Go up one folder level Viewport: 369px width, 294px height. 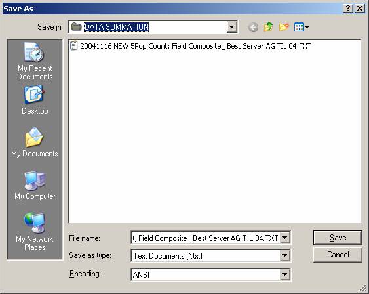(268, 27)
